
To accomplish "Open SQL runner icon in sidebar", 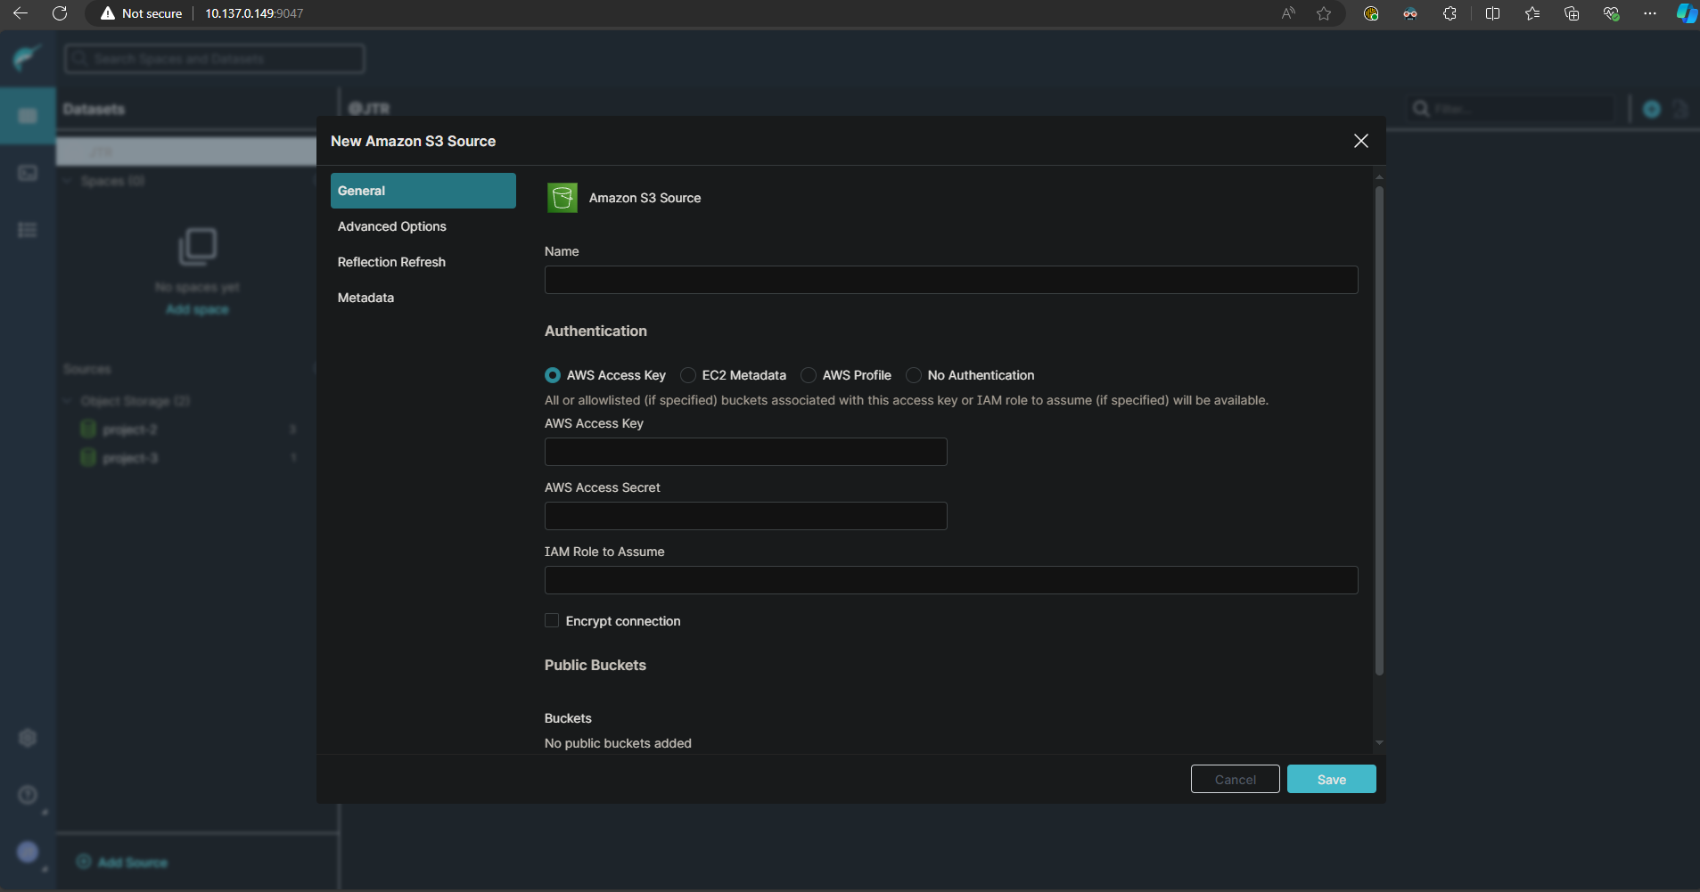I will point(28,173).
